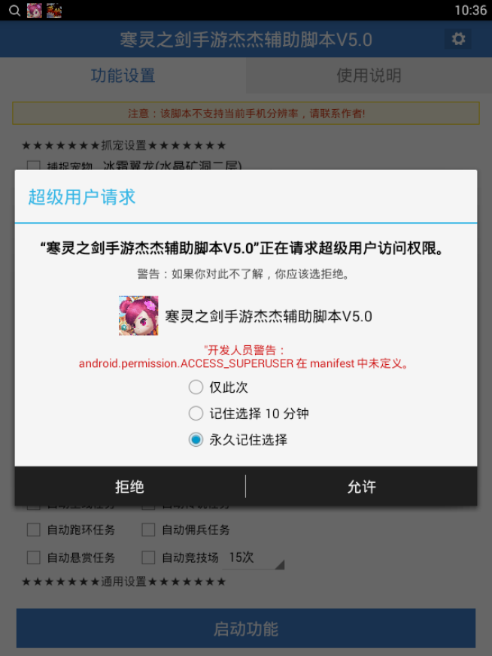Viewport: 492px width, 656px height.
Task: Enable the 自动佣兵任务 checkbox
Action: (148, 530)
